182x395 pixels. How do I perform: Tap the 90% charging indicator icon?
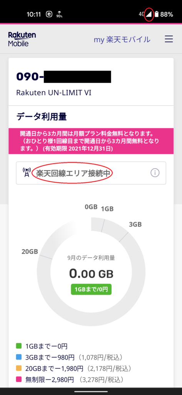click(59, 14)
